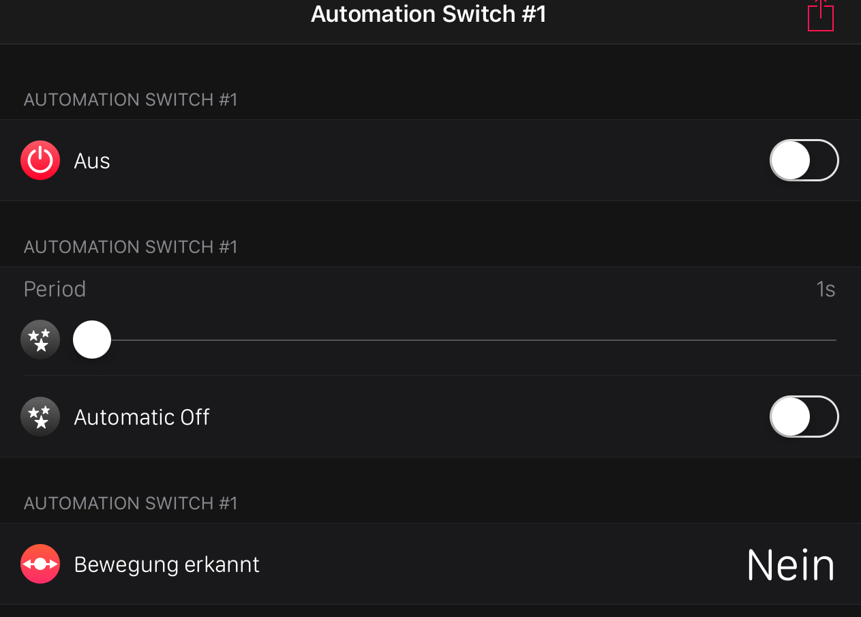Enable the Automatic Off toggle
This screenshot has height=617, width=861.
(x=804, y=417)
